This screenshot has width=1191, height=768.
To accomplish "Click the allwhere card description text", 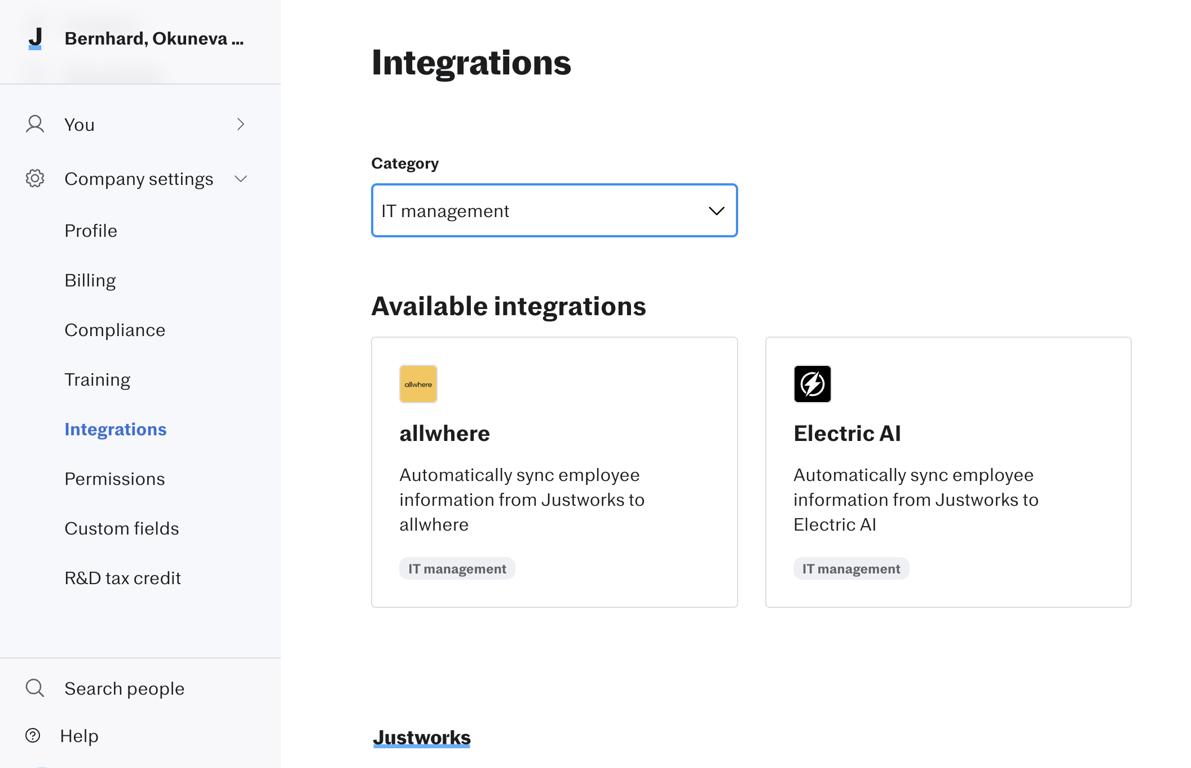I will tap(522, 500).
